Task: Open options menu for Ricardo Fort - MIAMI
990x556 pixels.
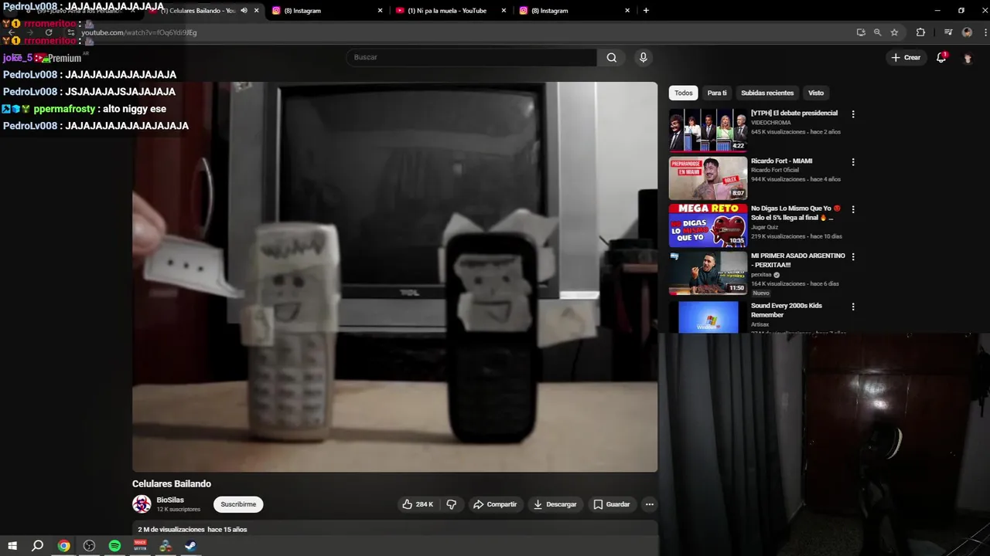Action: tap(853, 162)
